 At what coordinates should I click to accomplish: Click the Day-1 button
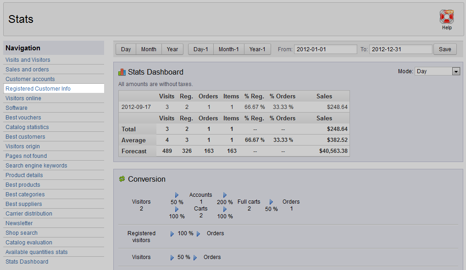point(200,49)
